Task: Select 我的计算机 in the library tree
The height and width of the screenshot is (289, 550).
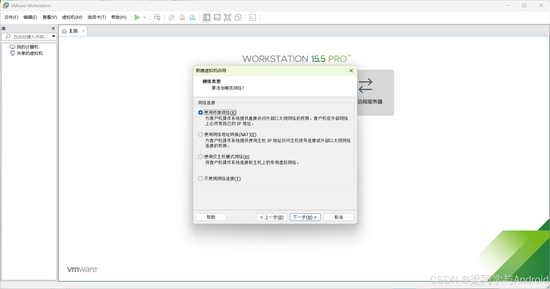Action: click(27, 47)
